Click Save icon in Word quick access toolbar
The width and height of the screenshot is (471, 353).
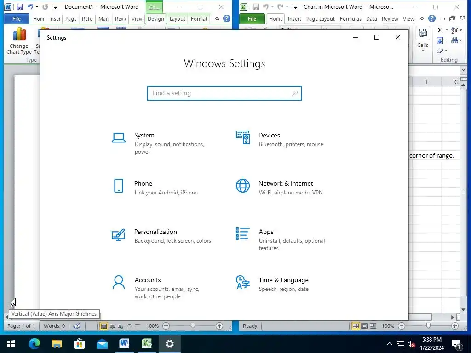(20, 7)
